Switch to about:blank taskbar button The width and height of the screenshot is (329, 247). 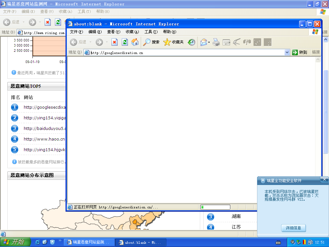[x=141, y=242]
